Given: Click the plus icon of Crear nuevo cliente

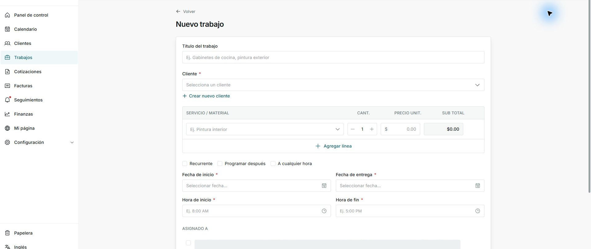Looking at the screenshot, I should [185, 96].
